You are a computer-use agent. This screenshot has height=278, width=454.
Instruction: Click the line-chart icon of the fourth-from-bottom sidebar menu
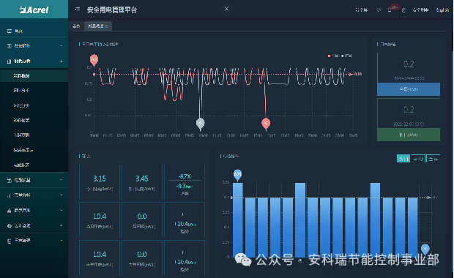click(x=10, y=195)
